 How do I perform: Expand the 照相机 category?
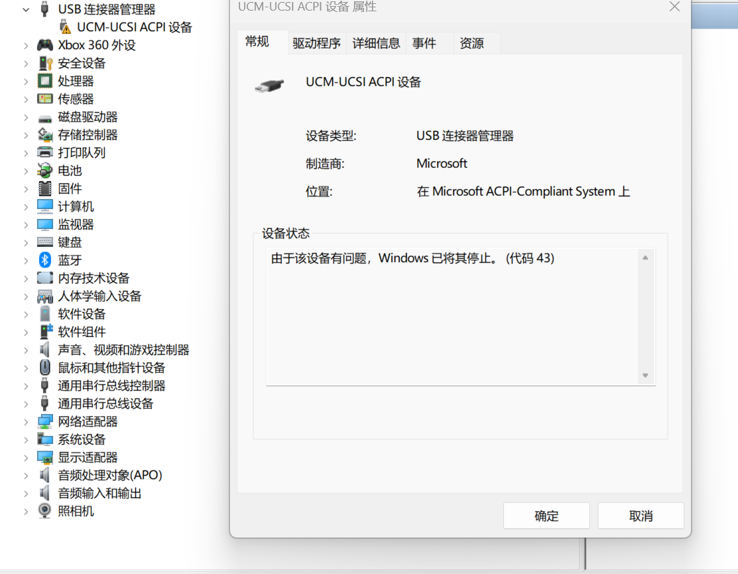[x=26, y=512]
